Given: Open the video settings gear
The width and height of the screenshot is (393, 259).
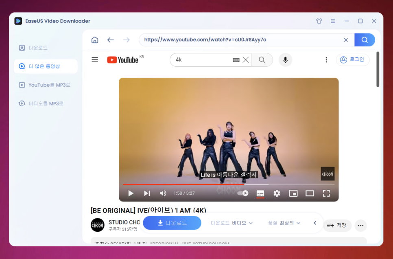Looking at the screenshot, I should coord(277,193).
